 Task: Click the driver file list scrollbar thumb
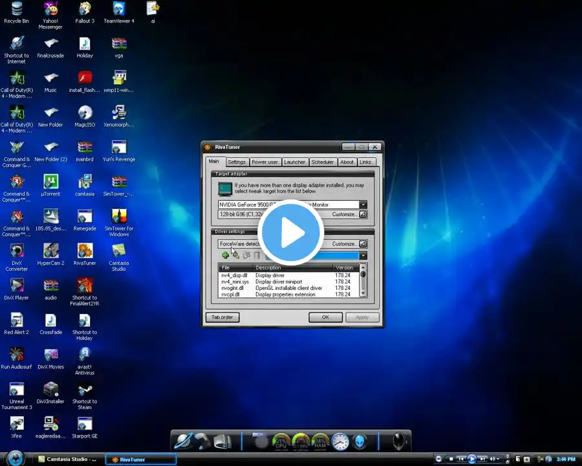click(363, 274)
